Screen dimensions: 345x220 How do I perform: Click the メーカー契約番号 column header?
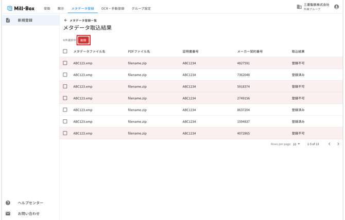pyautogui.click(x=250, y=51)
